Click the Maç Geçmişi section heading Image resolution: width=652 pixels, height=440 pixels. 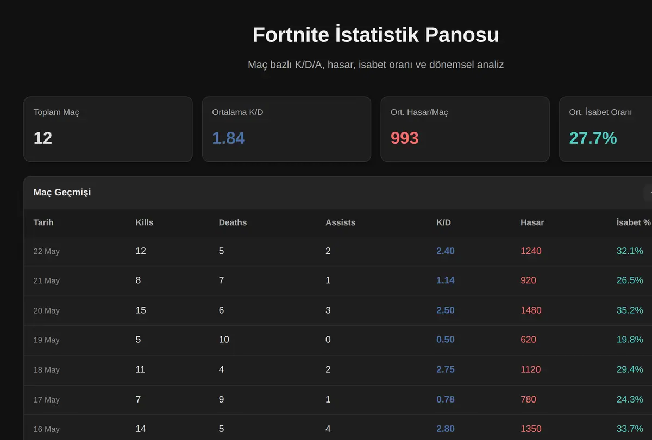coord(62,193)
